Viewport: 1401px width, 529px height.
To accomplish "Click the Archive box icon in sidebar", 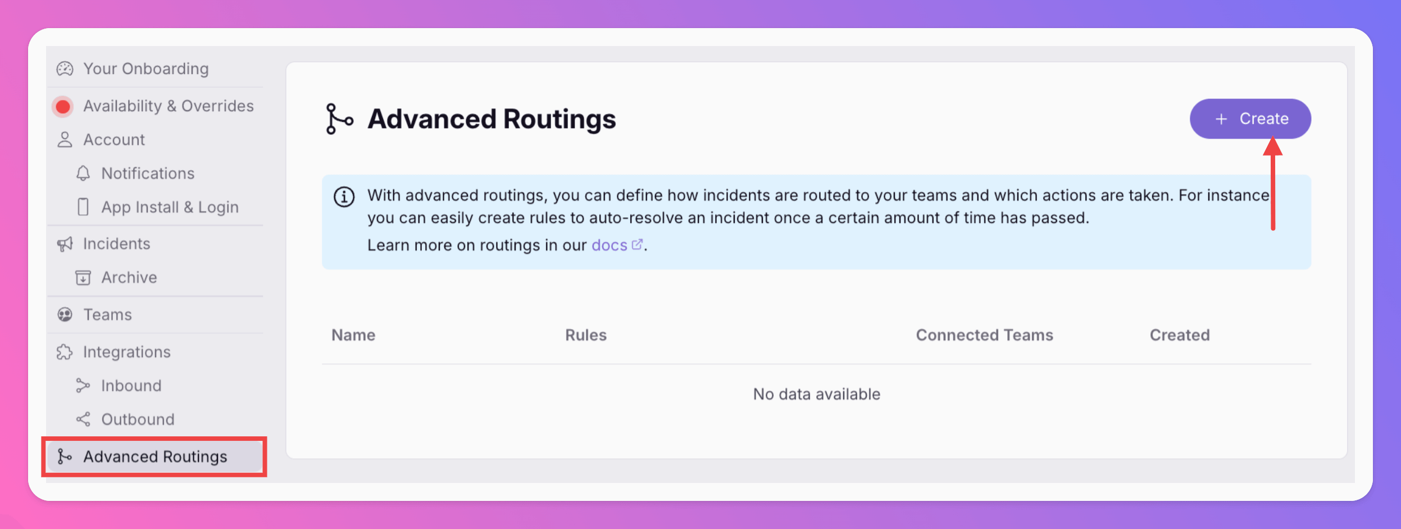I will click(83, 277).
